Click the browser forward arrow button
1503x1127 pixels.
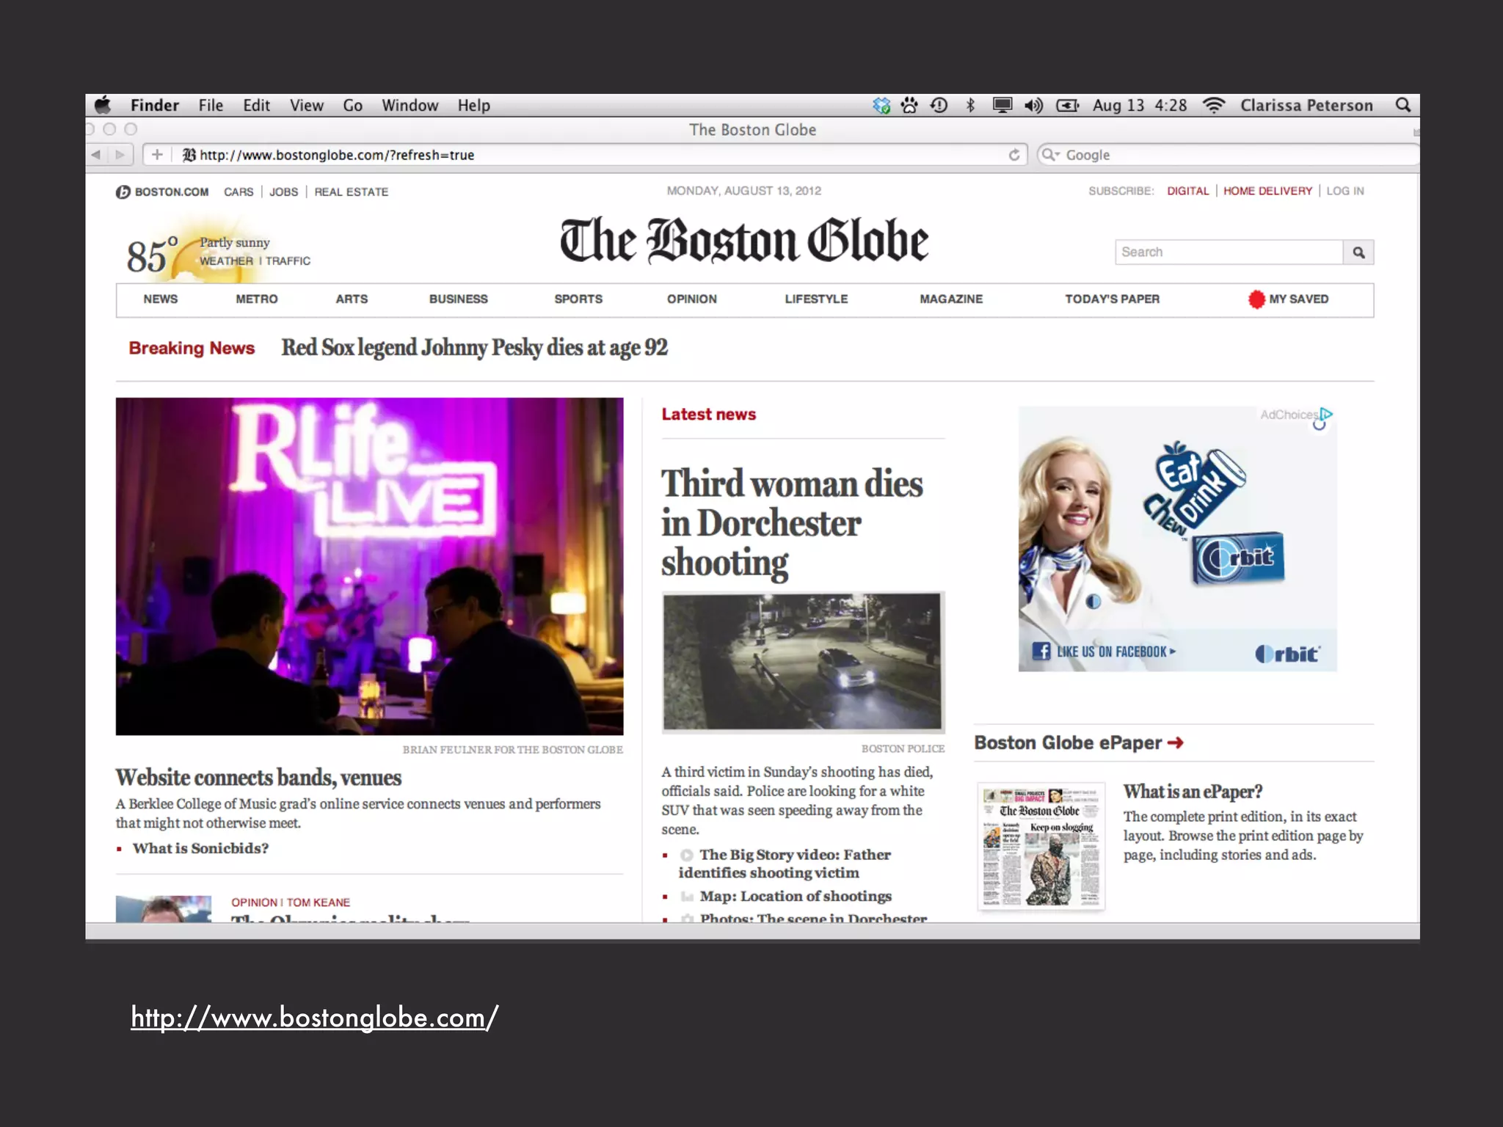point(120,155)
